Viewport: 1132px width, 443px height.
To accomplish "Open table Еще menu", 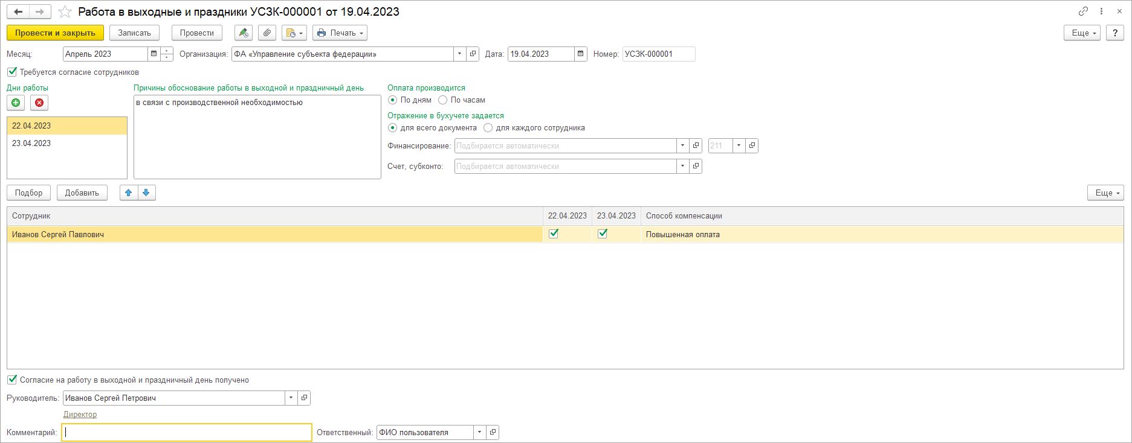I will [1105, 193].
